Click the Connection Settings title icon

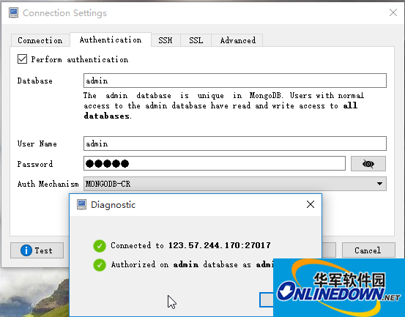[13, 12]
